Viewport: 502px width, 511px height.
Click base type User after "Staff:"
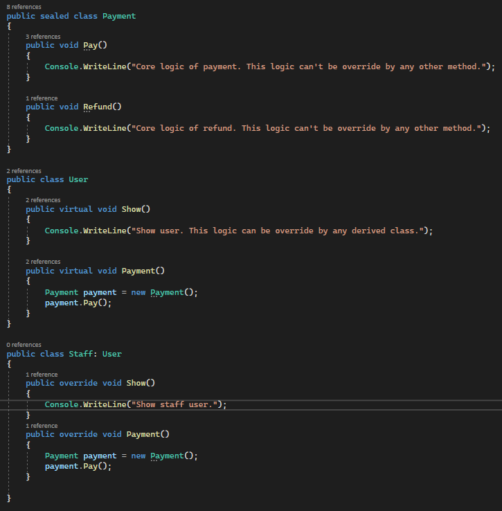pyautogui.click(x=111, y=354)
